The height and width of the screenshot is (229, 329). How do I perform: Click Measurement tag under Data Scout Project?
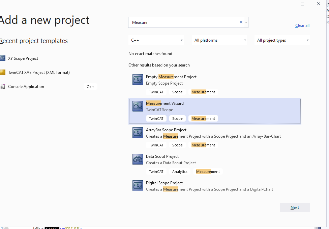[208, 172]
